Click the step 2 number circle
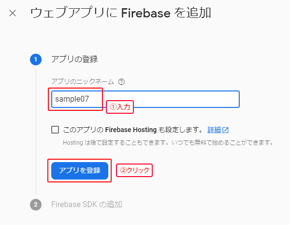Viewport: 290px width, 225px height. pos(36,204)
